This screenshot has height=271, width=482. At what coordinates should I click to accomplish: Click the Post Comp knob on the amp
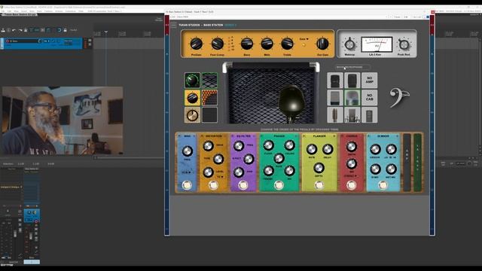tap(217, 44)
